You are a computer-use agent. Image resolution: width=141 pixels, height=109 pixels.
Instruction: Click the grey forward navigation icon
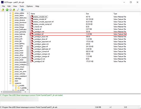(10, 10)
